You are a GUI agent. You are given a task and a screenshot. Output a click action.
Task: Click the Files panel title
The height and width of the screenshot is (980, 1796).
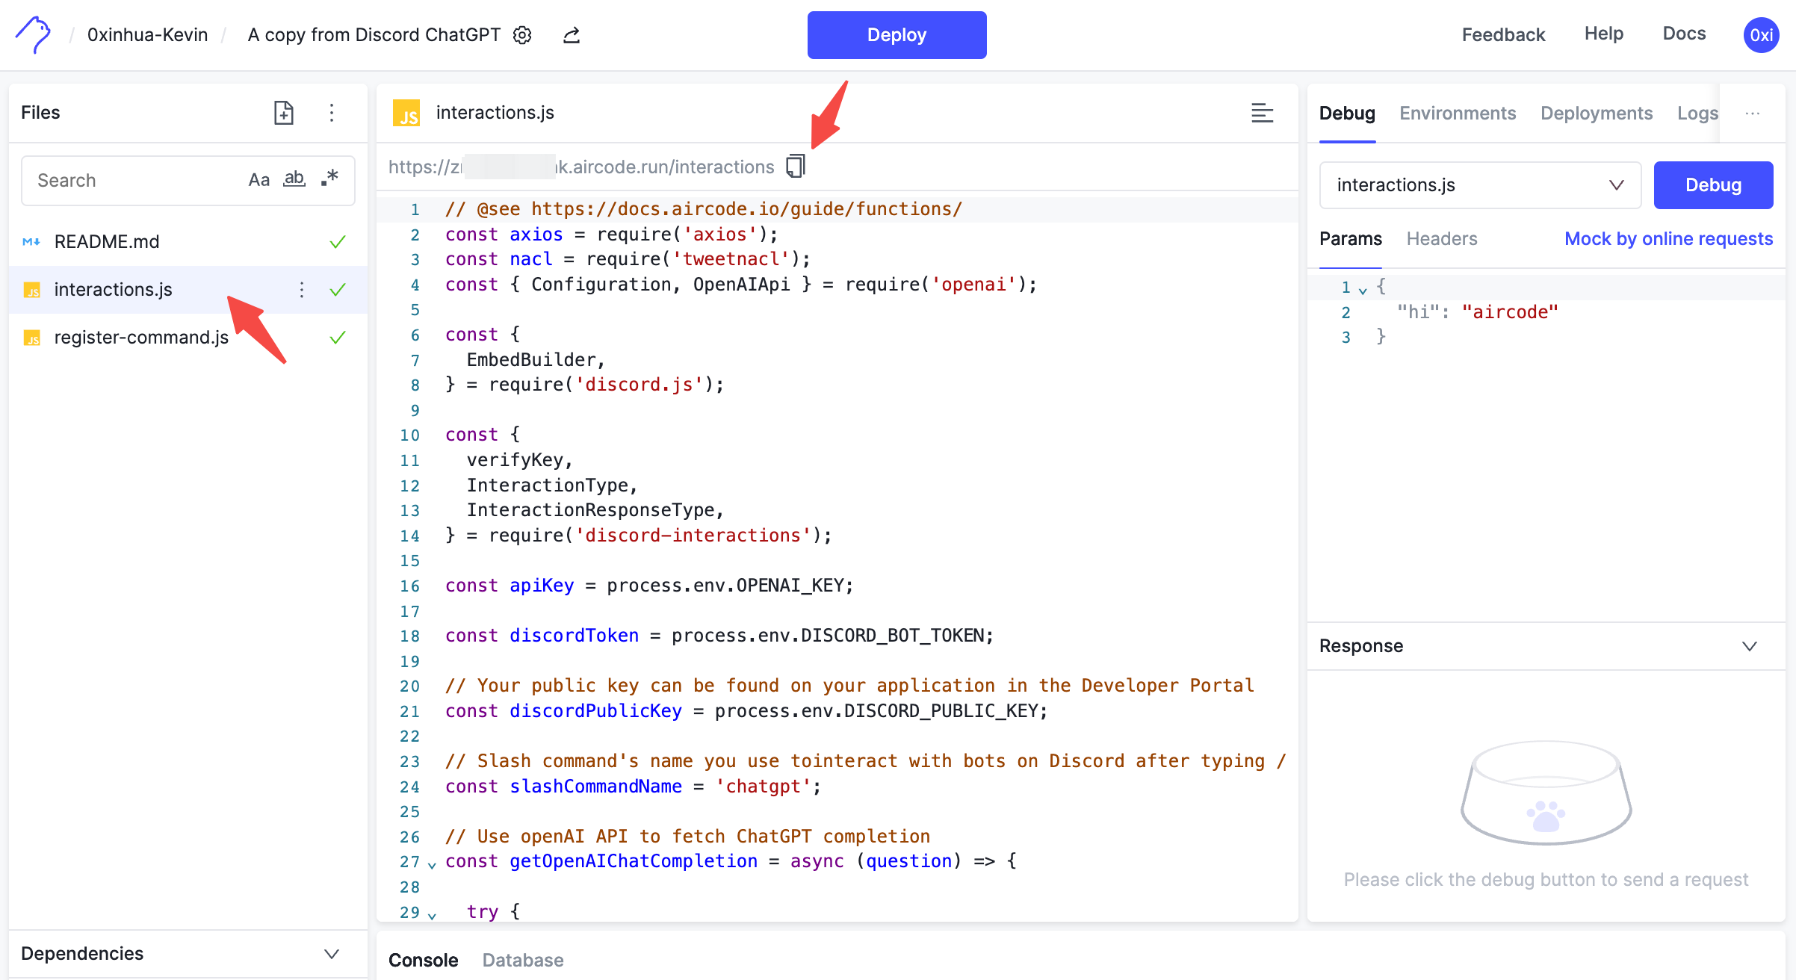pyautogui.click(x=40, y=113)
